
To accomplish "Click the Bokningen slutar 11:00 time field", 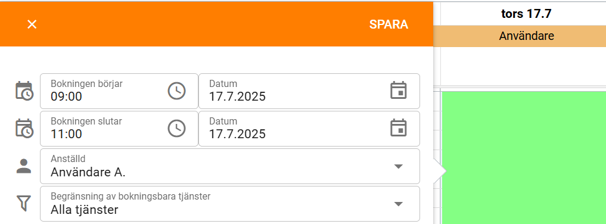I will click(x=119, y=129).
